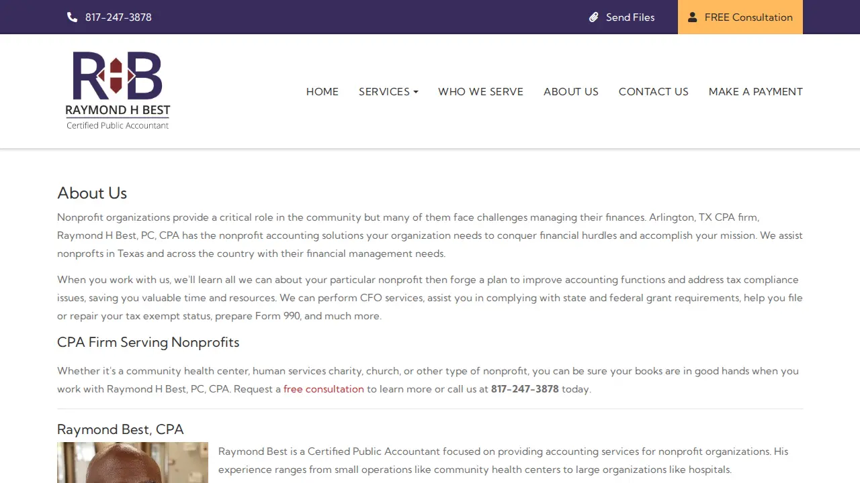Image resolution: width=860 pixels, height=483 pixels.
Task: Call the 817-247-3878 number in the top bar
Action: click(x=118, y=17)
